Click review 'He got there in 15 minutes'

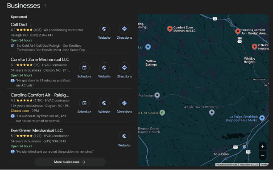pos(43,83)
